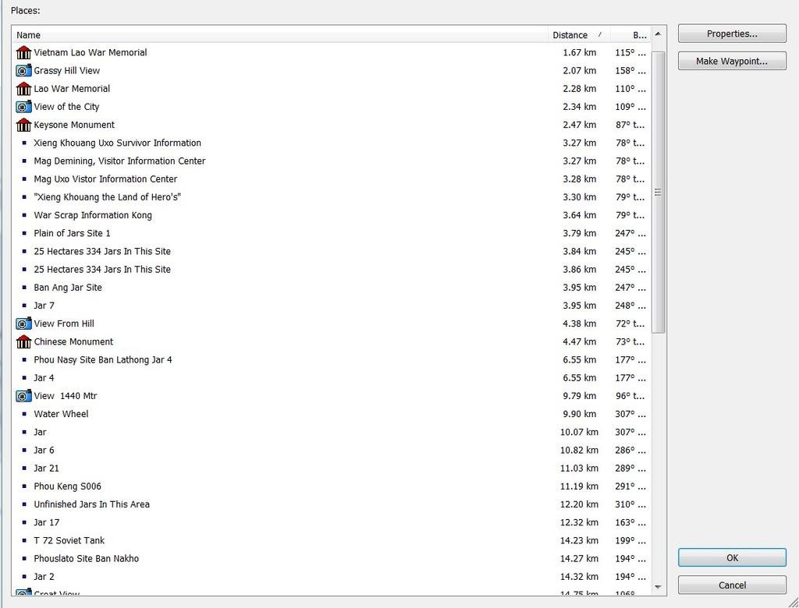This screenshot has height=608, width=799.
Task: Select the T 72 Soviet Tank entry
Action: (x=69, y=540)
